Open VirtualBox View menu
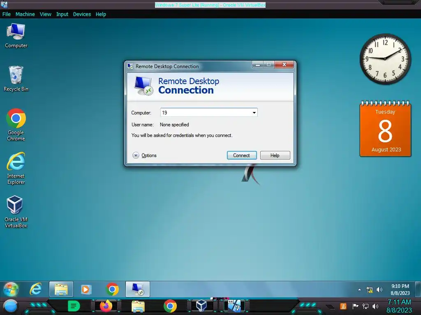This screenshot has width=421, height=315. tap(45, 14)
